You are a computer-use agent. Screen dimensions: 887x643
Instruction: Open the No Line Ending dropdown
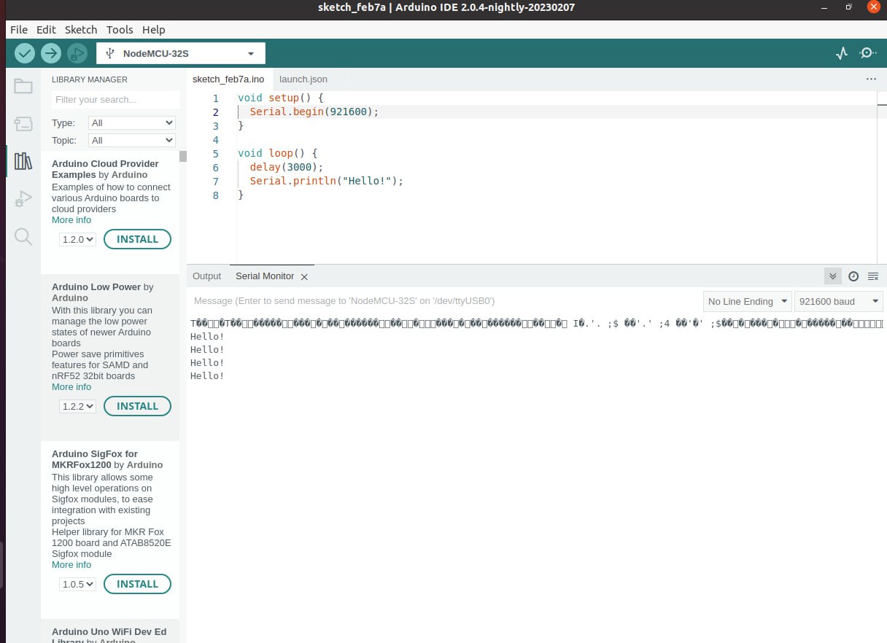click(748, 301)
